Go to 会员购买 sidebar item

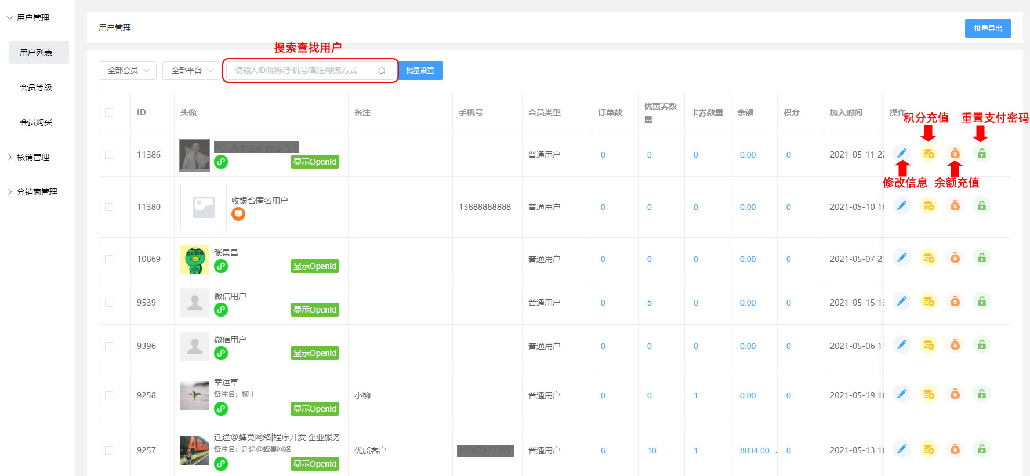tap(36, 122)
